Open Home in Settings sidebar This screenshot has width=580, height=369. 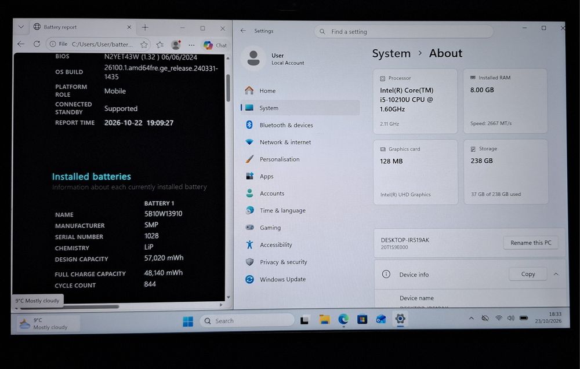[x=300, y=90]
